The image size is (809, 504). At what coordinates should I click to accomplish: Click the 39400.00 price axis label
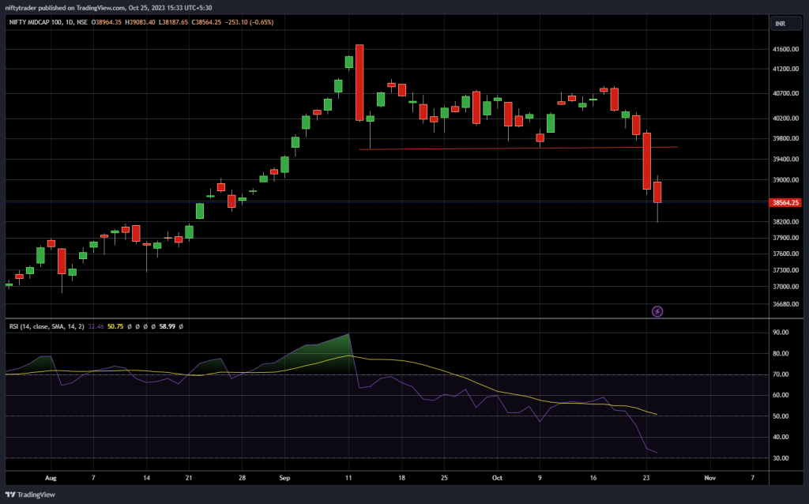(x=785, y=160)
